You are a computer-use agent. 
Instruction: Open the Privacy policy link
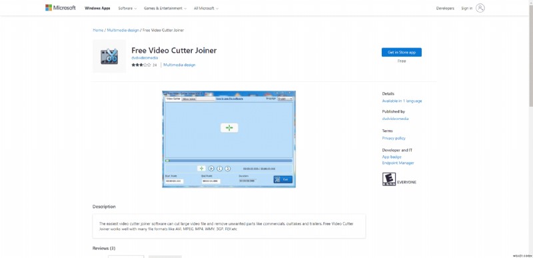click(x=394, y=138)
